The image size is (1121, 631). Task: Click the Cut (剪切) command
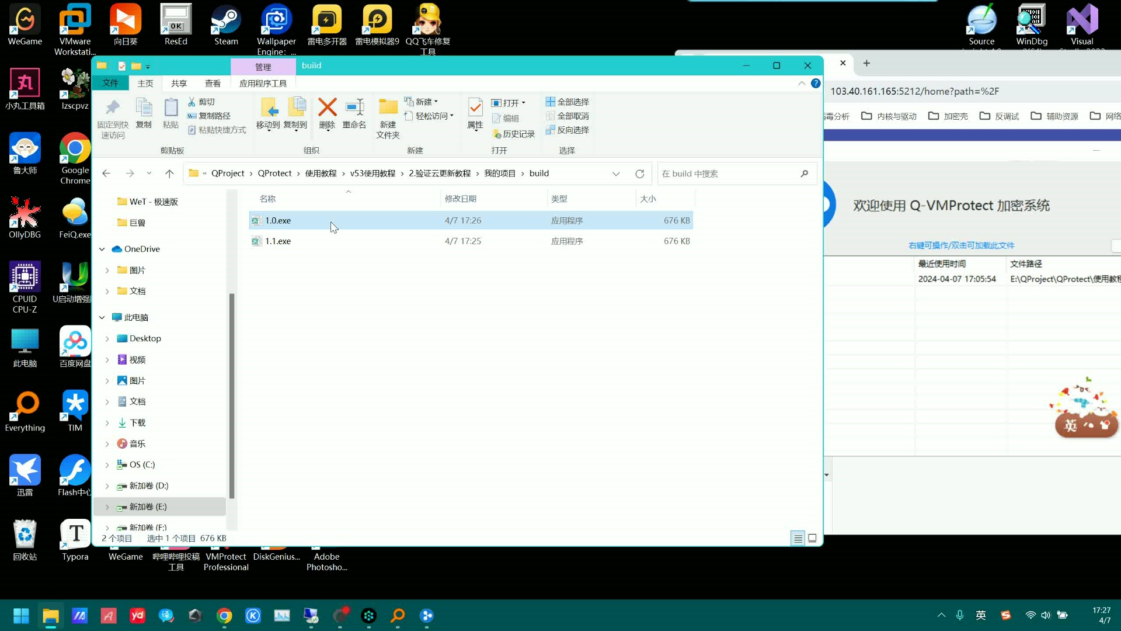201,102
